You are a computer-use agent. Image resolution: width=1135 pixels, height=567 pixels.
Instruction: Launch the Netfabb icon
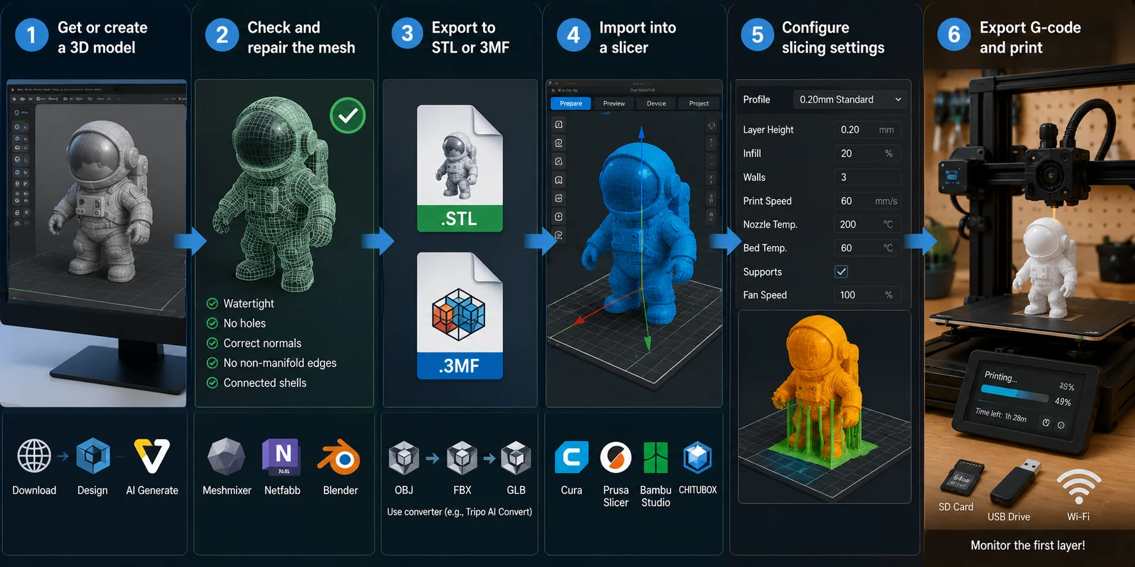click(282, 457)
